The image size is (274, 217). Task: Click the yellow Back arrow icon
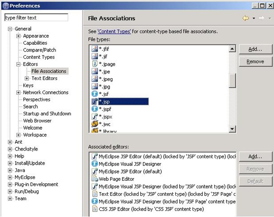click(x=245, y=18)
